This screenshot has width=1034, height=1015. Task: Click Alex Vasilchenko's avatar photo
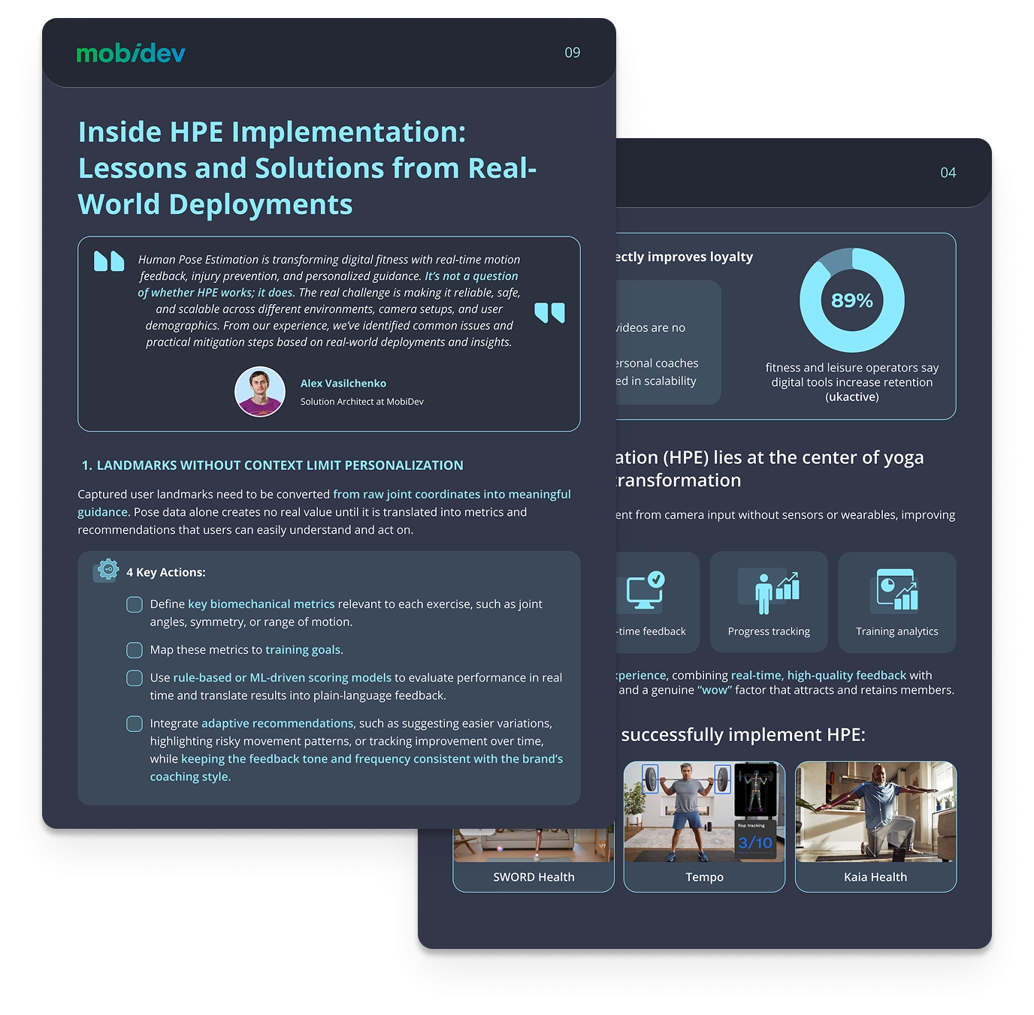point(260,391)
